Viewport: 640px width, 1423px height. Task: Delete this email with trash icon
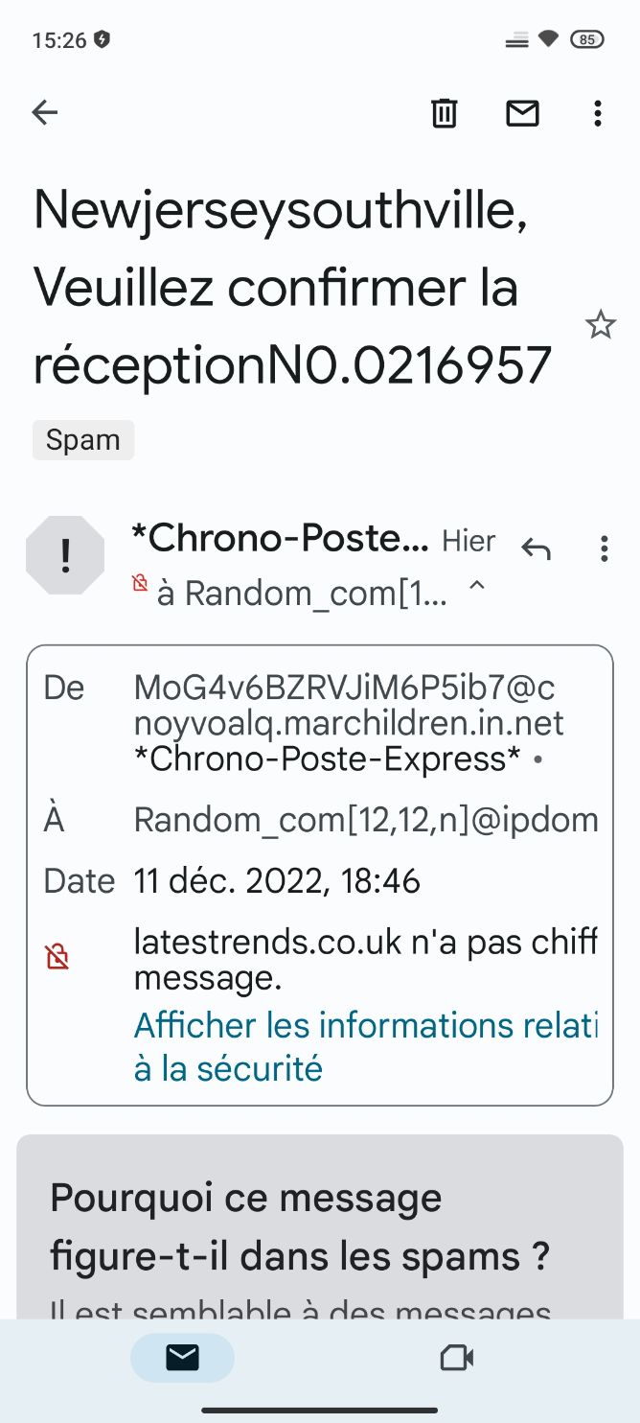(444, 113)
